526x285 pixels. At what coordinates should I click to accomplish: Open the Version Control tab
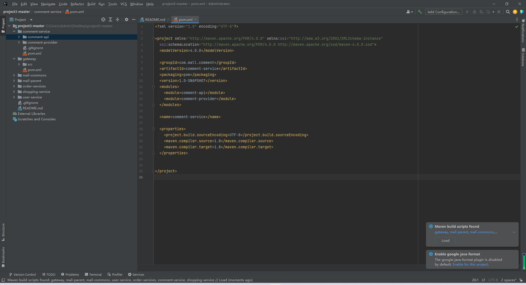click(22, 274)
